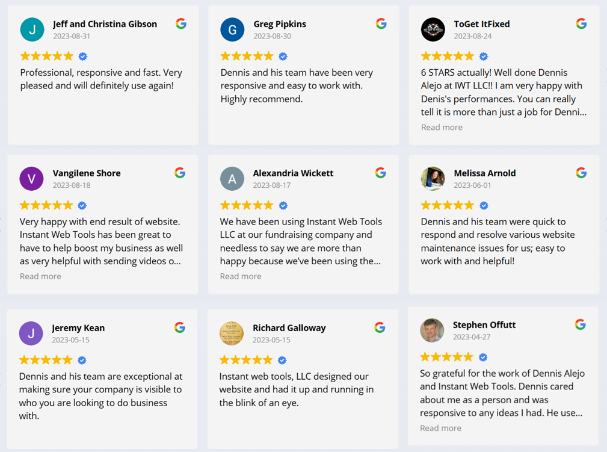Click Melissa Arnold's profile photo

[433, 178]
